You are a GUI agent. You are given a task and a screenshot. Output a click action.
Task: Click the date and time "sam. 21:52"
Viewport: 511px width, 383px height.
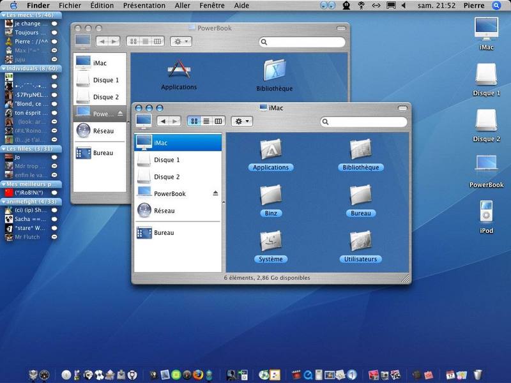(436, 6)
